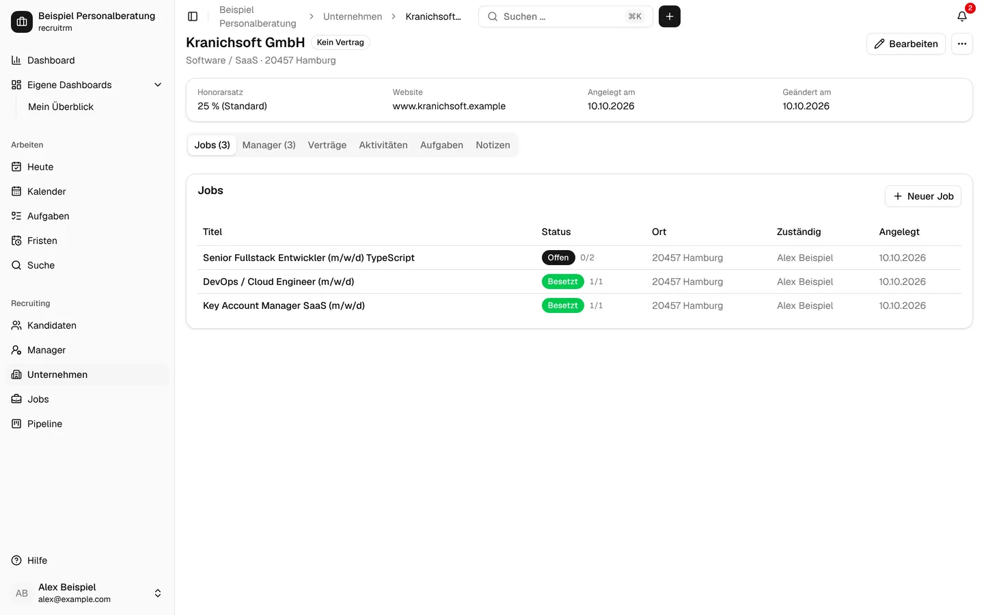This screenshot has width=984, height=615.
Task: Click the Suche magnifier icon in sidebar
Action: [16, 265]
